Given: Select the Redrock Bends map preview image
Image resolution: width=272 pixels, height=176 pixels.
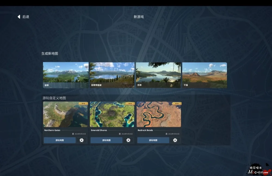Looking at the screenshot, I should [159, 114].
